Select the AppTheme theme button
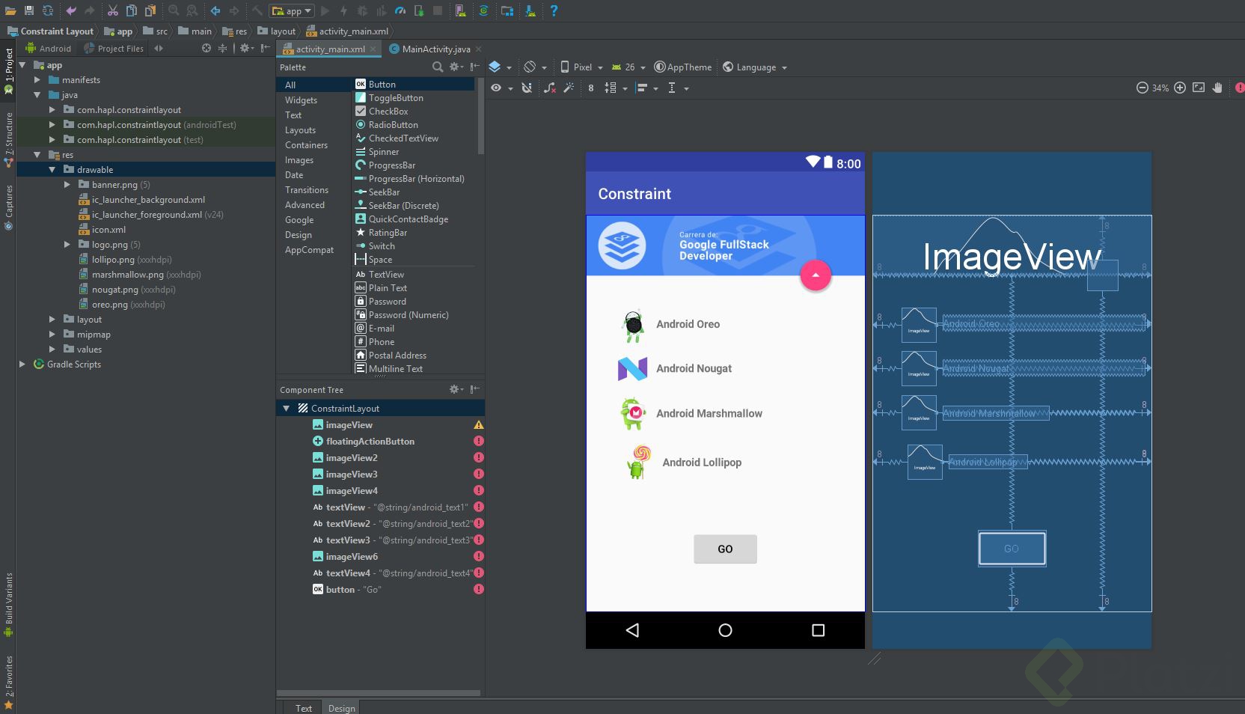 coord(682,67)
